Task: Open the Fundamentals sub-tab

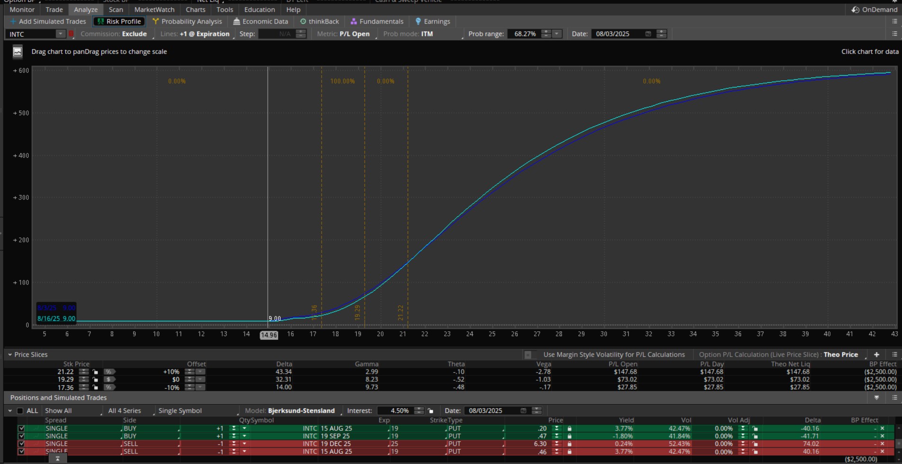Action: [377, 21]
